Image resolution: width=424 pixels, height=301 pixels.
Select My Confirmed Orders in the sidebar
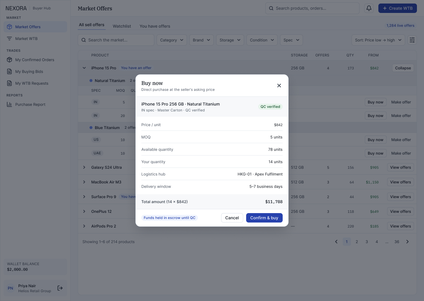tap(35, 60)
